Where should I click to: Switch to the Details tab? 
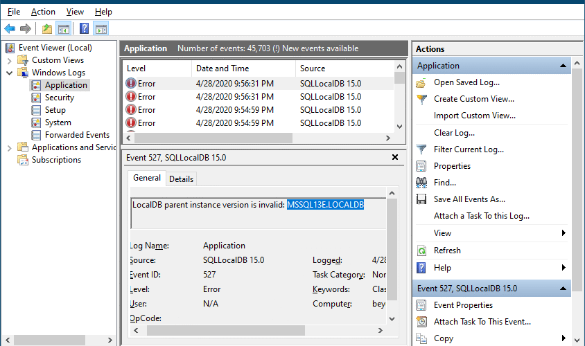pyautogui.click(x=181, y=179)
